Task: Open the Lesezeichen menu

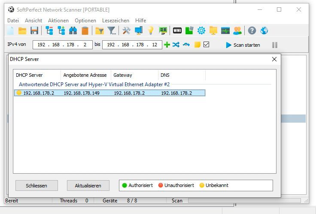Action: (x=115, y=21)
